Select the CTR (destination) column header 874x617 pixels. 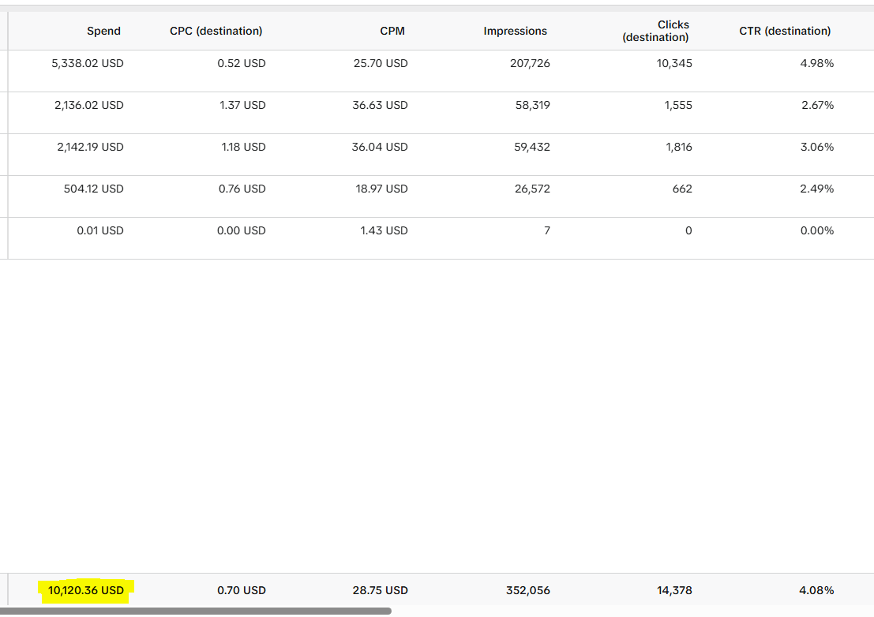coord(785,32)
